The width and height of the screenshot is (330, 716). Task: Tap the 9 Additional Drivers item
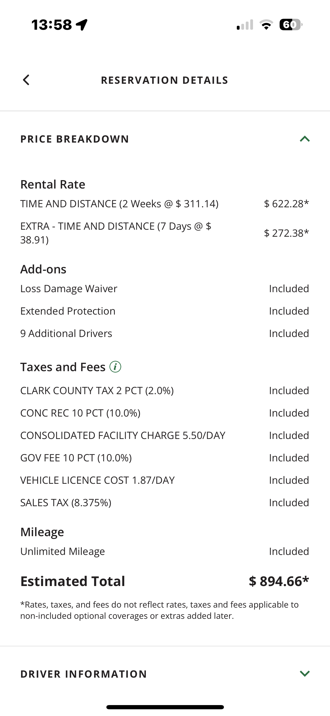pyautogui.click(x=66, y=333)
